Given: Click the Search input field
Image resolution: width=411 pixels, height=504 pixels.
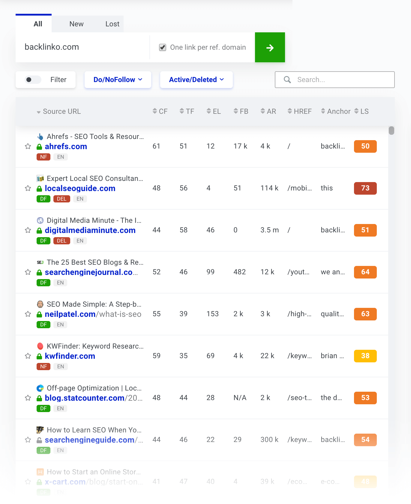Looking at the screenshot, I should tap(335, 80).
